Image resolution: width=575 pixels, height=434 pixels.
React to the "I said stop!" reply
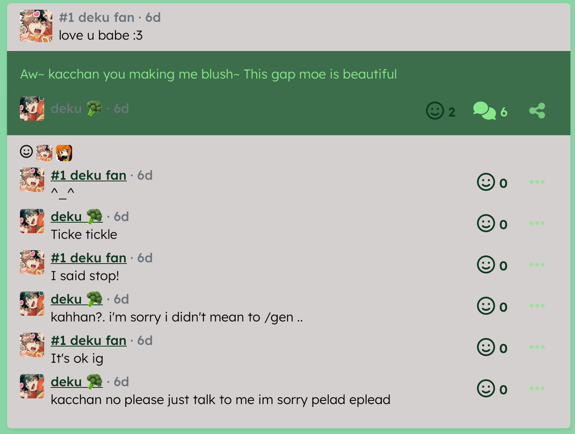486,265
